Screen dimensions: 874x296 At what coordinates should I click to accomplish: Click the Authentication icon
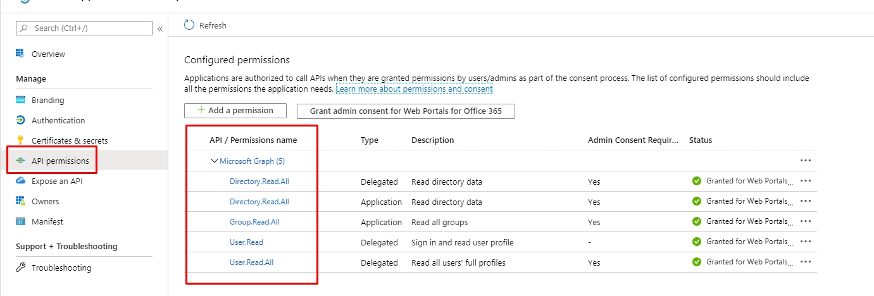coord(20,120)
